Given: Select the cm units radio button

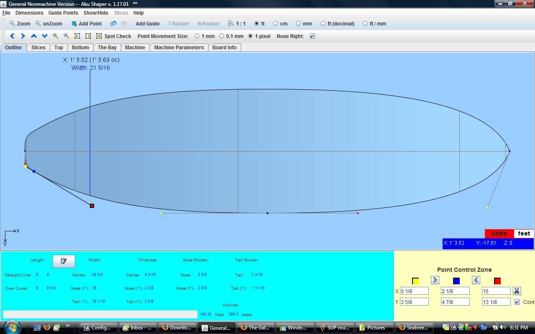Looking at the screenshot, I should 275,24.
